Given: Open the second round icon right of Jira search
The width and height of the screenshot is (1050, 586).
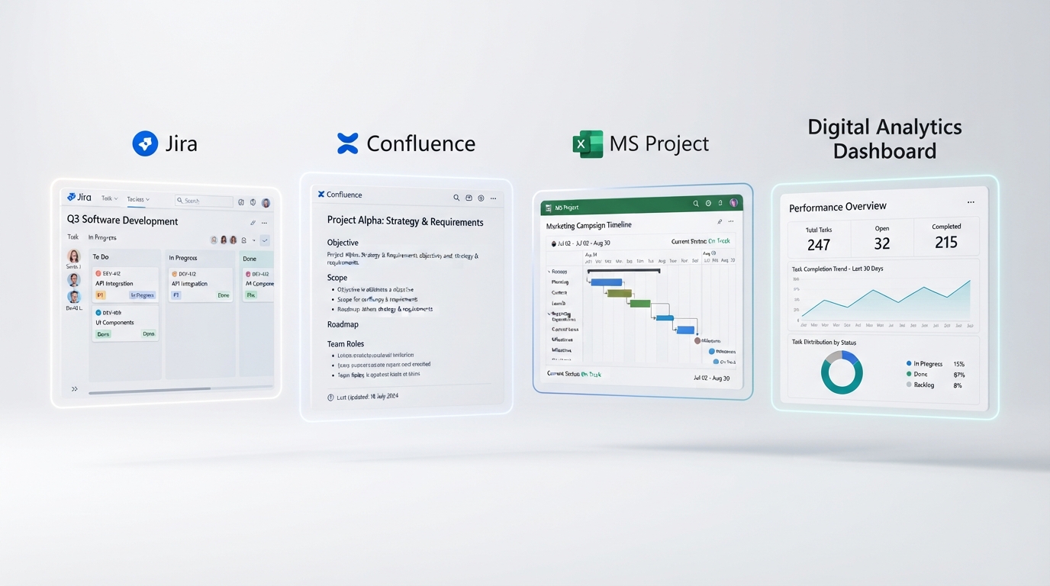Looking at the screenshot, I should coord(253,202).
